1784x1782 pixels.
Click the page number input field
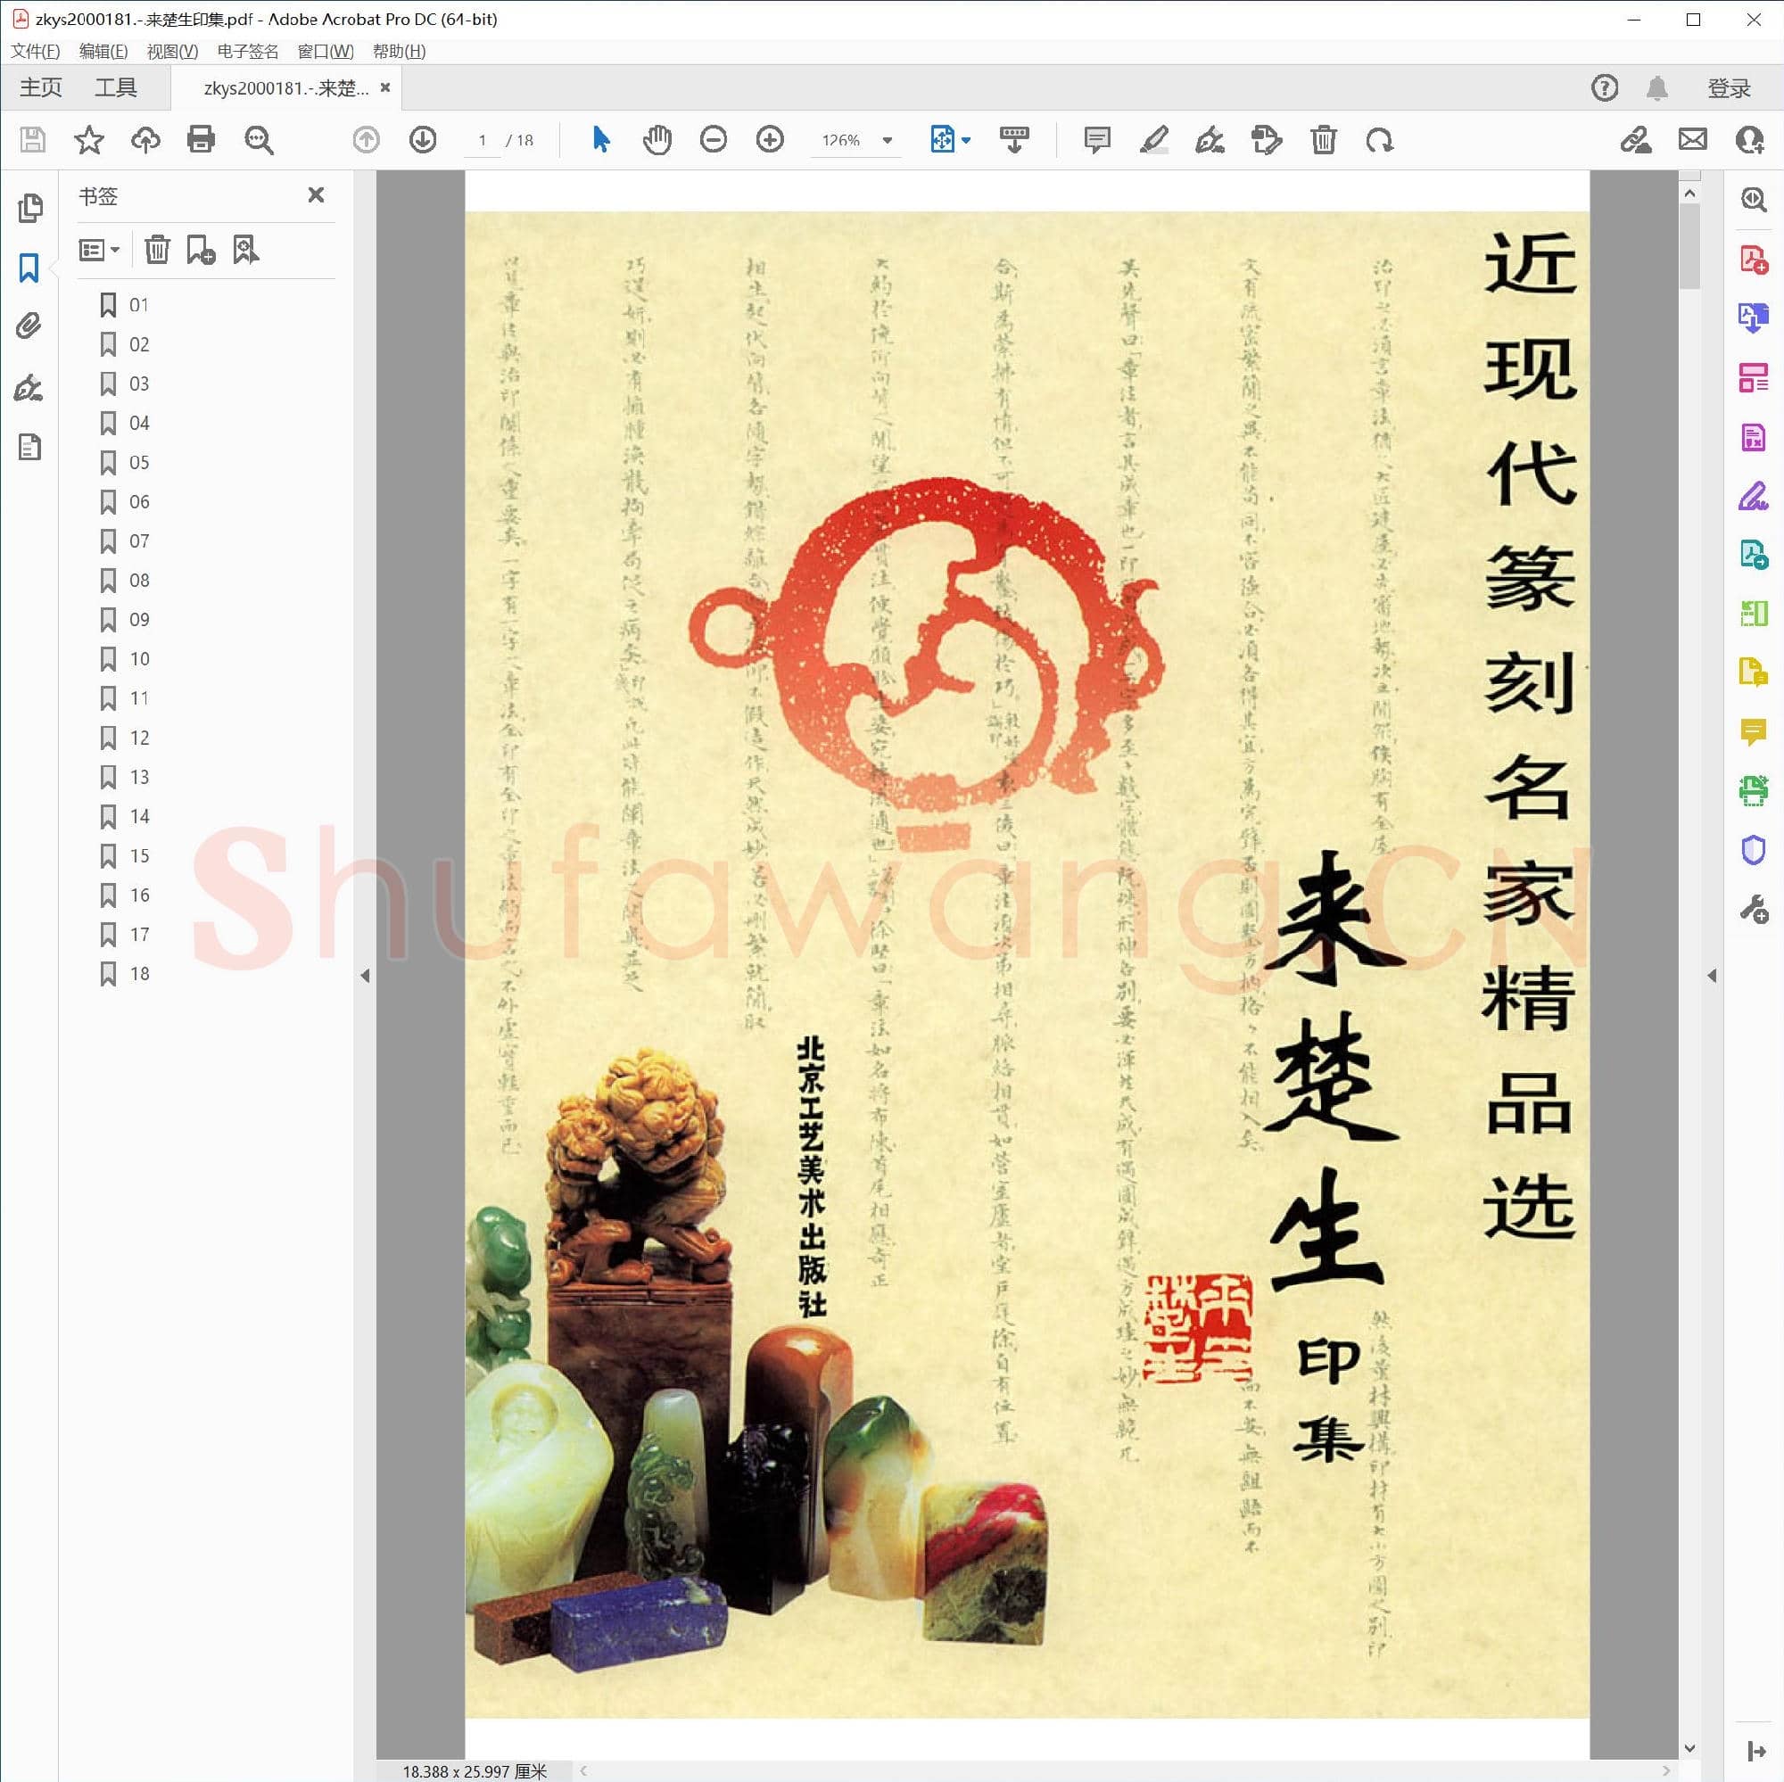tap(482, 140)
